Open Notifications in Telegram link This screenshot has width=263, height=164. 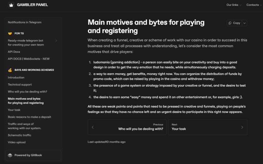(25, 22)
